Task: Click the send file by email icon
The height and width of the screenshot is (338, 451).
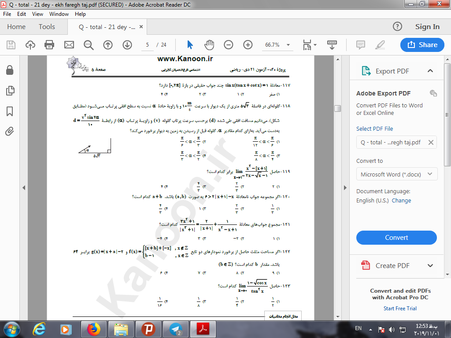Action: 69,45
